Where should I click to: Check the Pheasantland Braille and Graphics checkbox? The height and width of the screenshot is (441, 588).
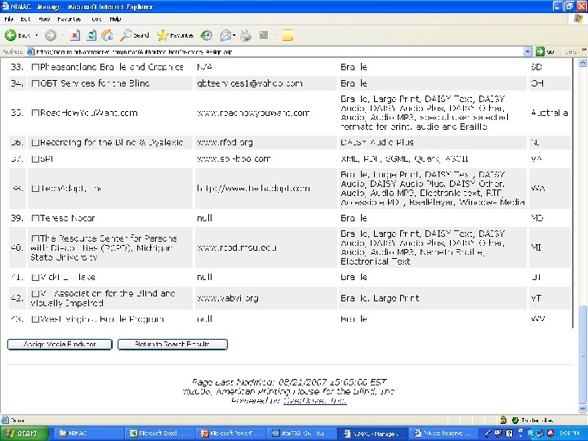(35, 67)
